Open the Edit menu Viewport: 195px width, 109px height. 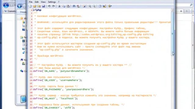(37, 2)
